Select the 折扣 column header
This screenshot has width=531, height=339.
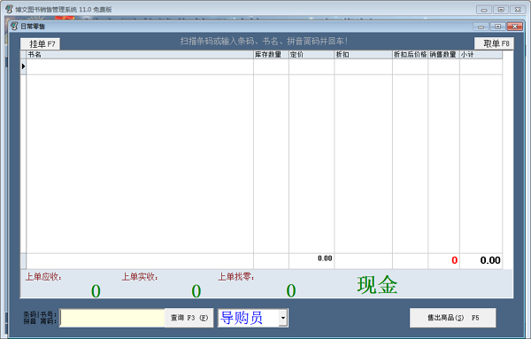363,55
